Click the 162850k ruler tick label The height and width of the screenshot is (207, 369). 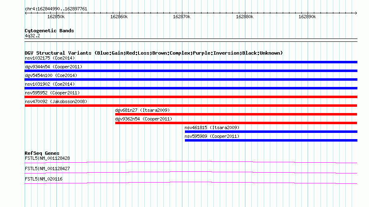pyautogui.click(x=56, y=17)
